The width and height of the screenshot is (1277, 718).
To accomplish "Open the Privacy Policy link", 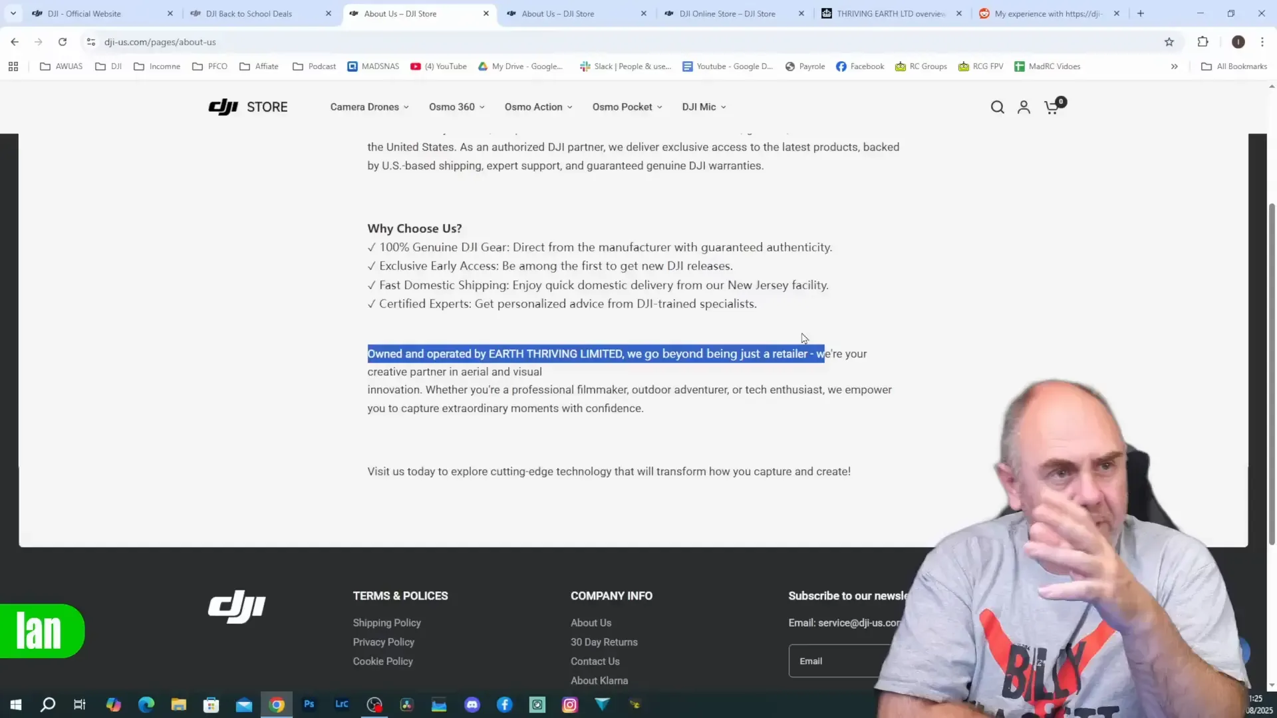I will click(x=384, y=642).
